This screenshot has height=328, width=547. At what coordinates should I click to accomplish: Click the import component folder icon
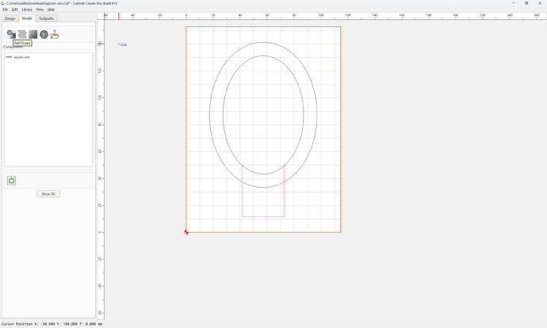click(x=55, y=34)
